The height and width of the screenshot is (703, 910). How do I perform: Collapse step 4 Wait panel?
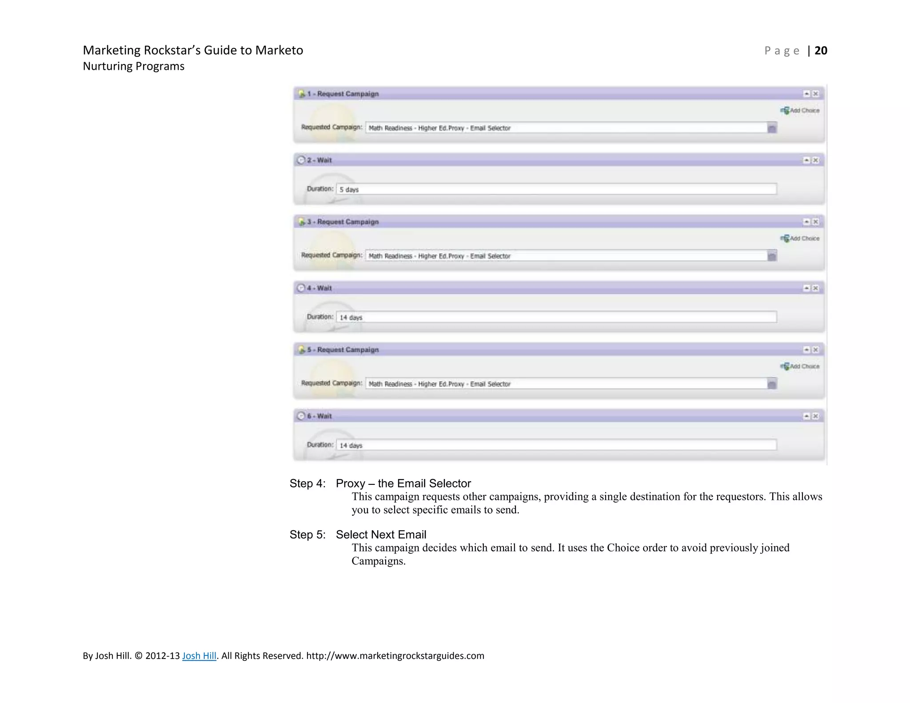[x=806, y=288]
